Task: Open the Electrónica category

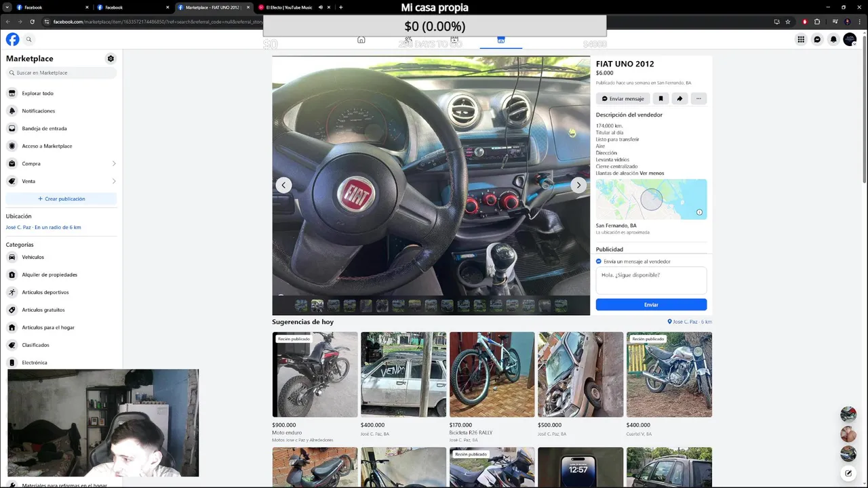Action: (61, 363)
